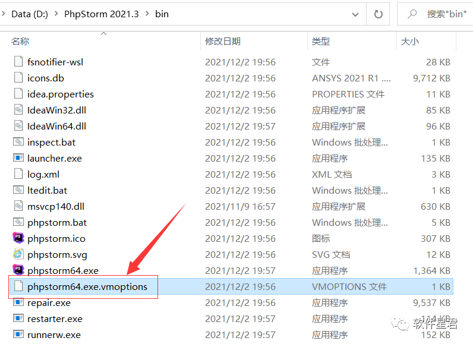Select the IdeaWin32.dll file icon
The image size is (473, 344).
(x=18, y=109)
